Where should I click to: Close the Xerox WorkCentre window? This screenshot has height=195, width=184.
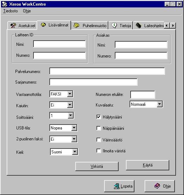pos(179,4)
